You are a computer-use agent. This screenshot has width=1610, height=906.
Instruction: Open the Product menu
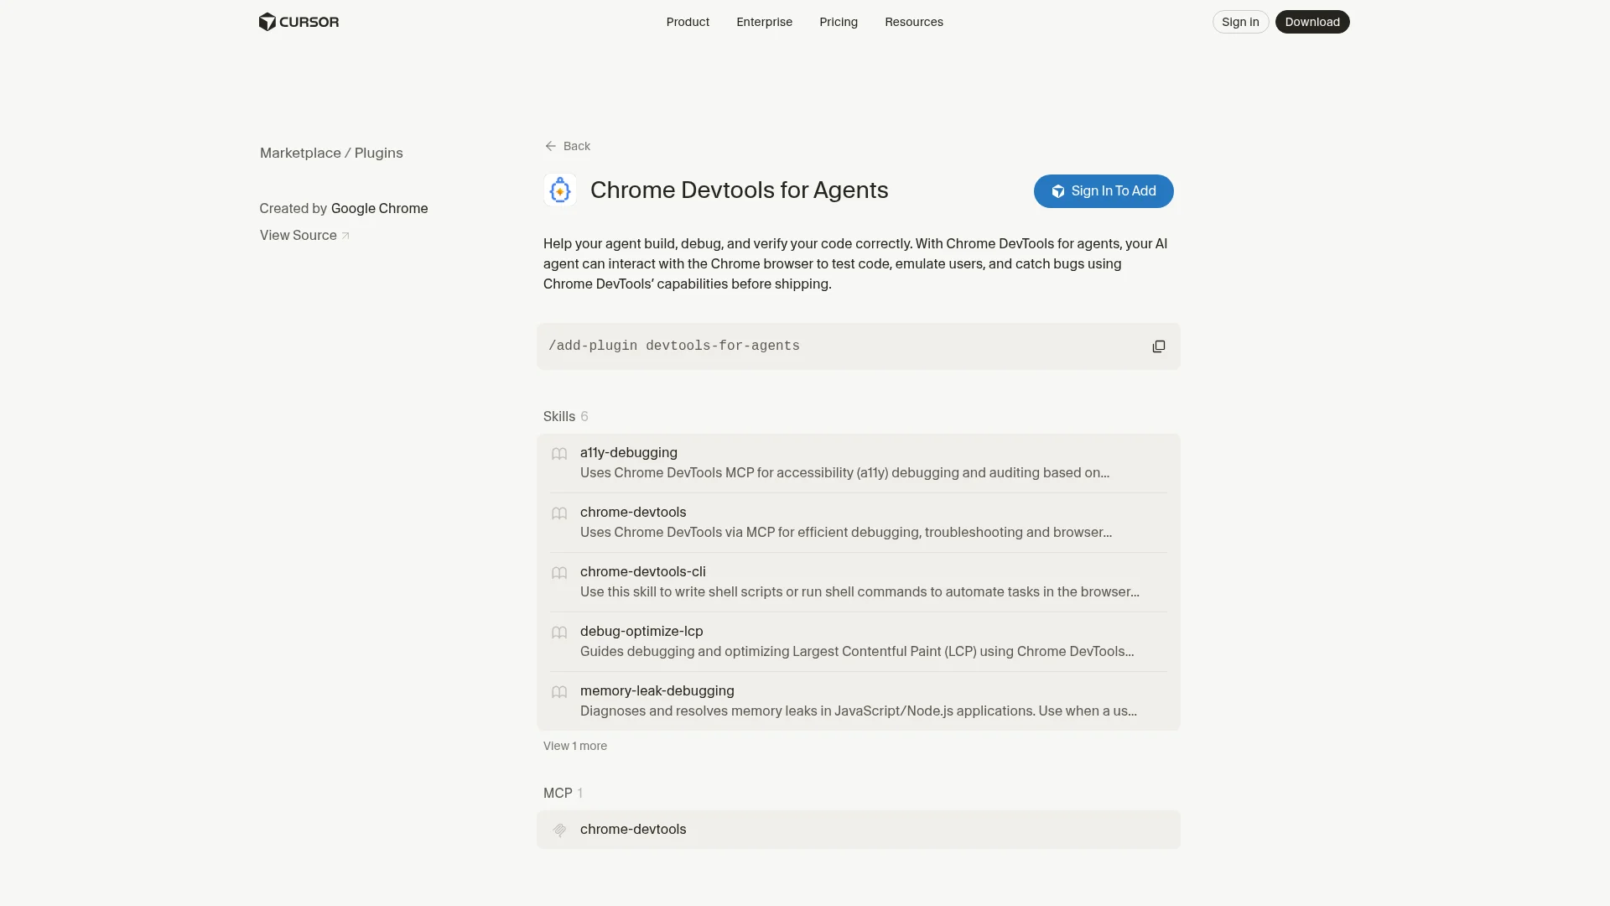688,22
